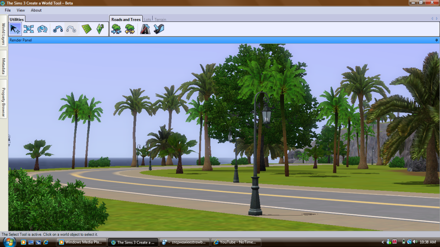The image size is (440, 247).
Task: Open the View menu
Action: [21, 10]
